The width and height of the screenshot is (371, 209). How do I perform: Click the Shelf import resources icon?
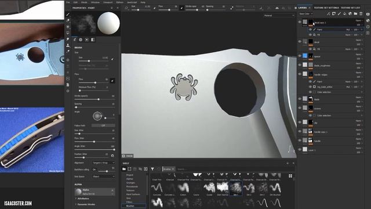click(146, 169)
